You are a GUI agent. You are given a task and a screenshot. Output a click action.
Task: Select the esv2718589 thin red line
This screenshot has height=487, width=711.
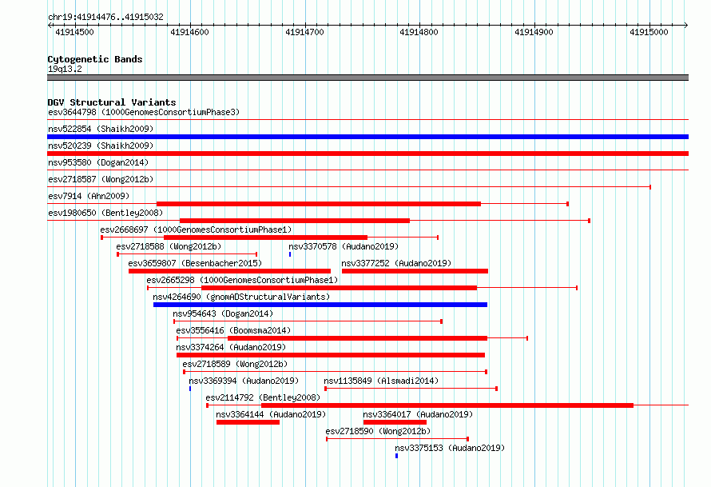(x=335, y=372)
